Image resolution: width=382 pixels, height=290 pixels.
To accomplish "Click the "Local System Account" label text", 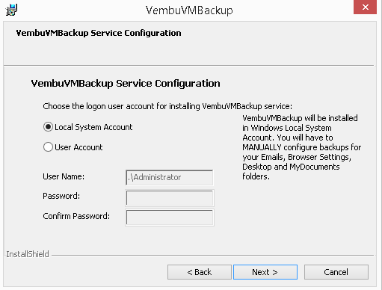I will pyautogui.click(x=93, y=127).
